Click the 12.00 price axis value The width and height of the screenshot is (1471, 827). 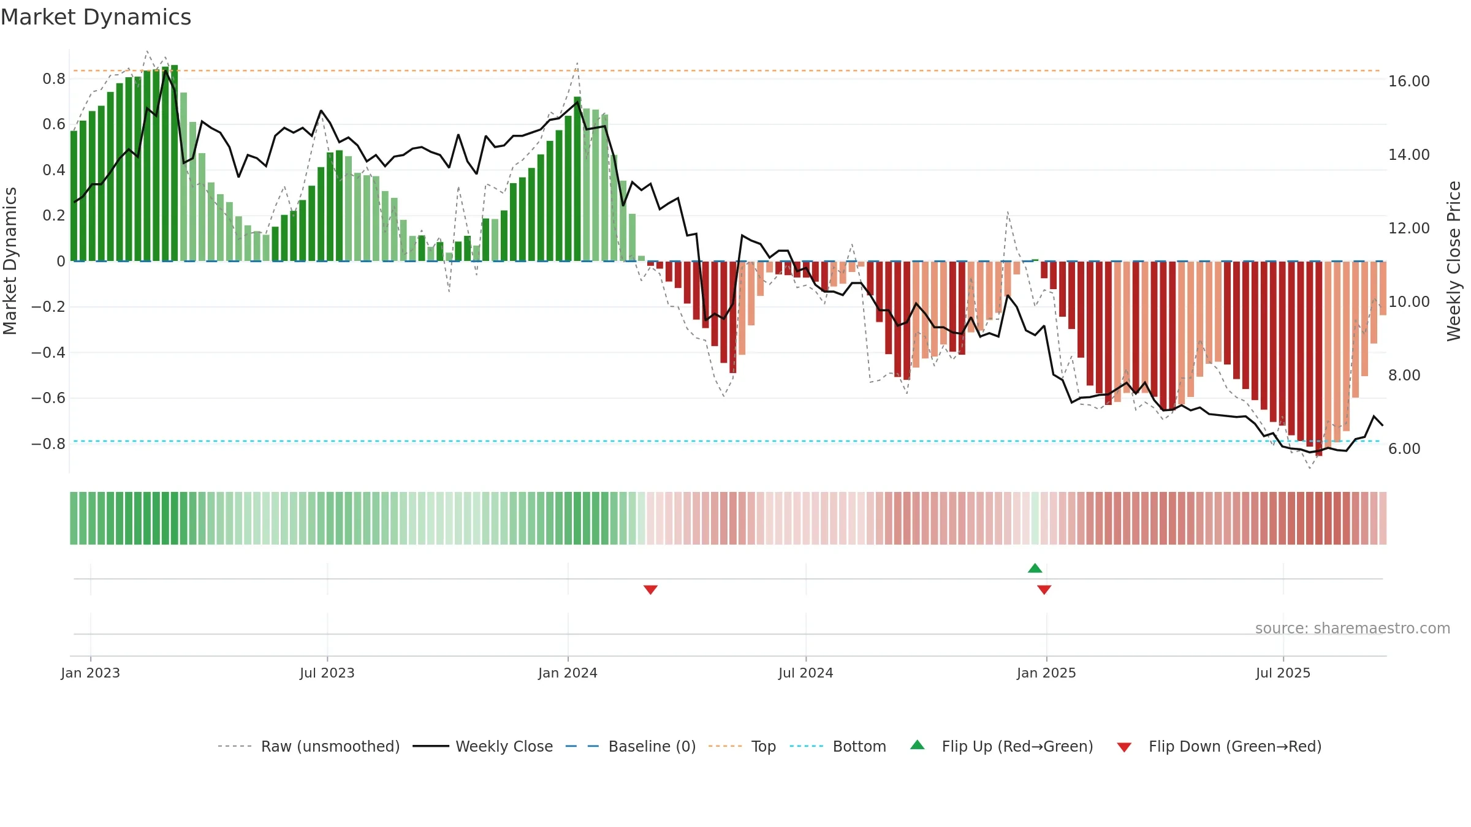click(1409, 228)
